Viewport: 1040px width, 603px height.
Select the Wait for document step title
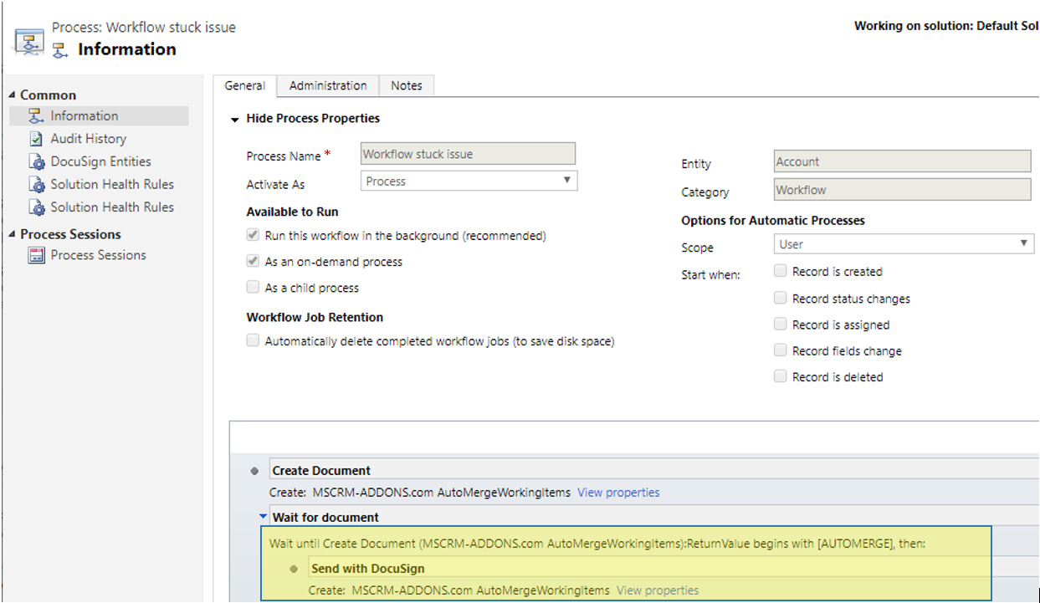[325, 518]
